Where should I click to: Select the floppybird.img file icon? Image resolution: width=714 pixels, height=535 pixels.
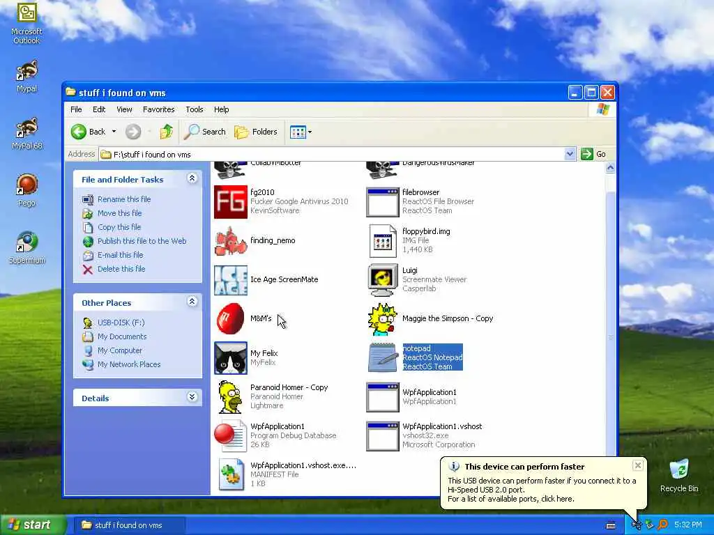click(x=383, y=240)
